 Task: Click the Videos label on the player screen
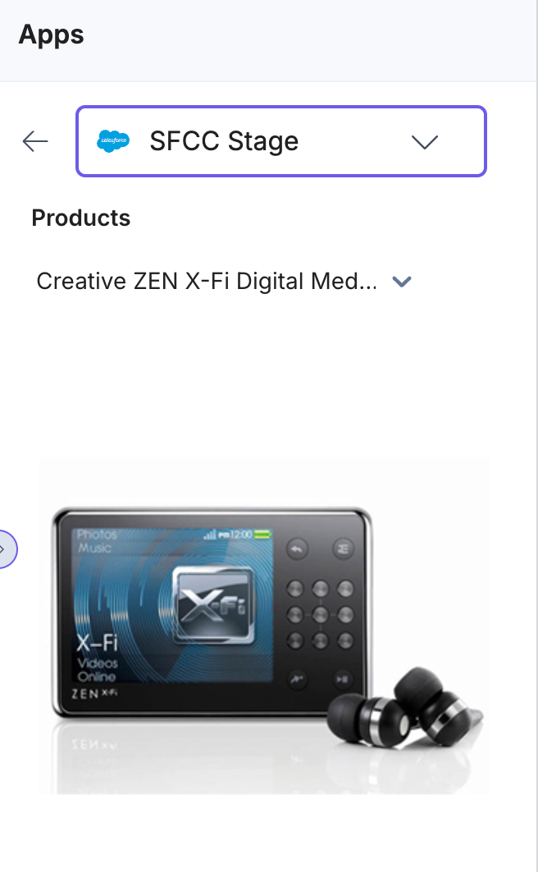[98, 663]
